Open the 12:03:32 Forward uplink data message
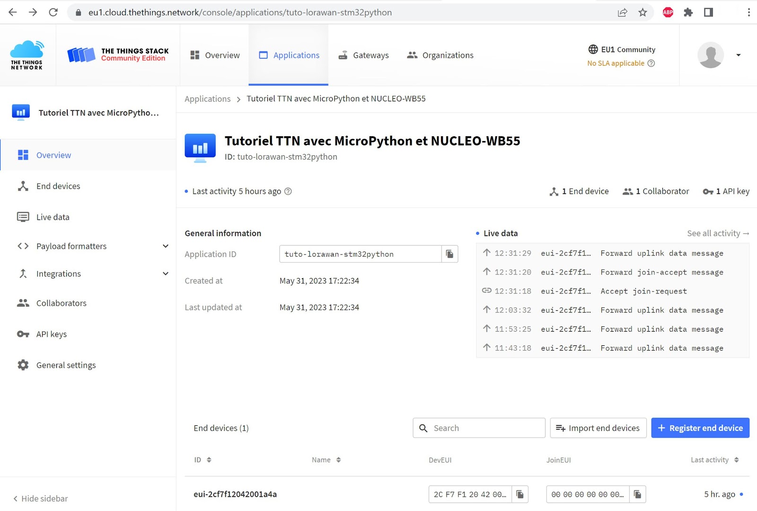The image size is (757, 511). (x=613, y=310)
